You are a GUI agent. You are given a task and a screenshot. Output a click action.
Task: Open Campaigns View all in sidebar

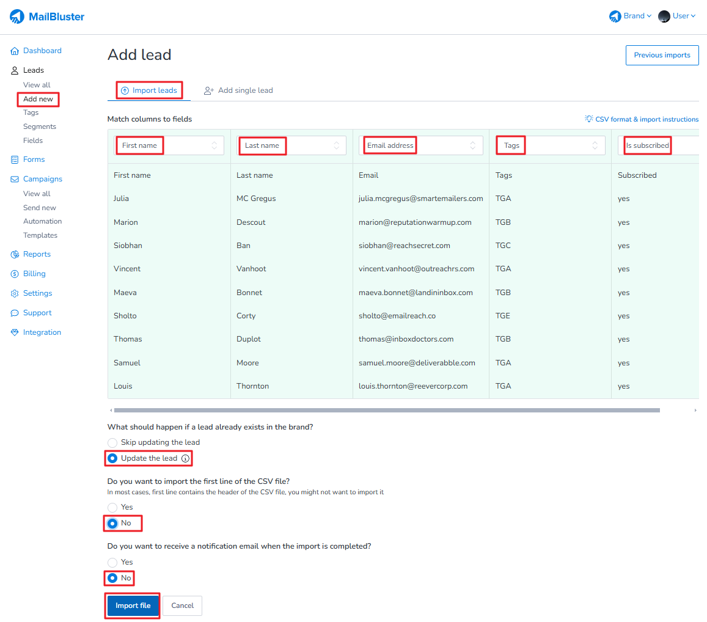tap(37, 194)
